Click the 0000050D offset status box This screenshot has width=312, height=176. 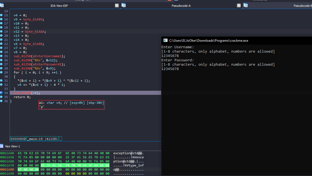click(x=18, y=139)
